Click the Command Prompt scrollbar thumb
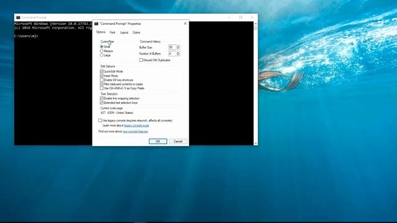The image size is (397, 223). tap(256, 28)
